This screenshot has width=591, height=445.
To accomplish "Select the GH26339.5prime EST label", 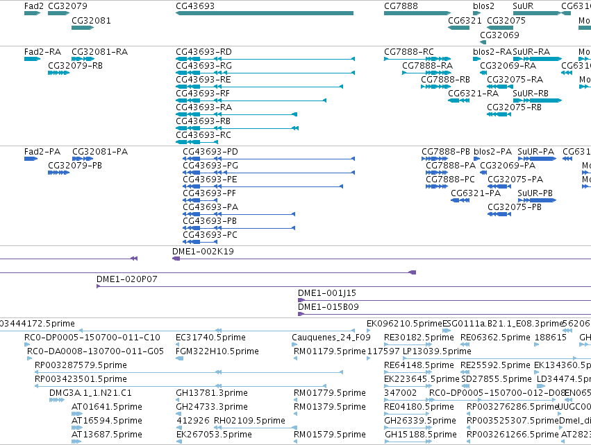I will tap(420, 421).
